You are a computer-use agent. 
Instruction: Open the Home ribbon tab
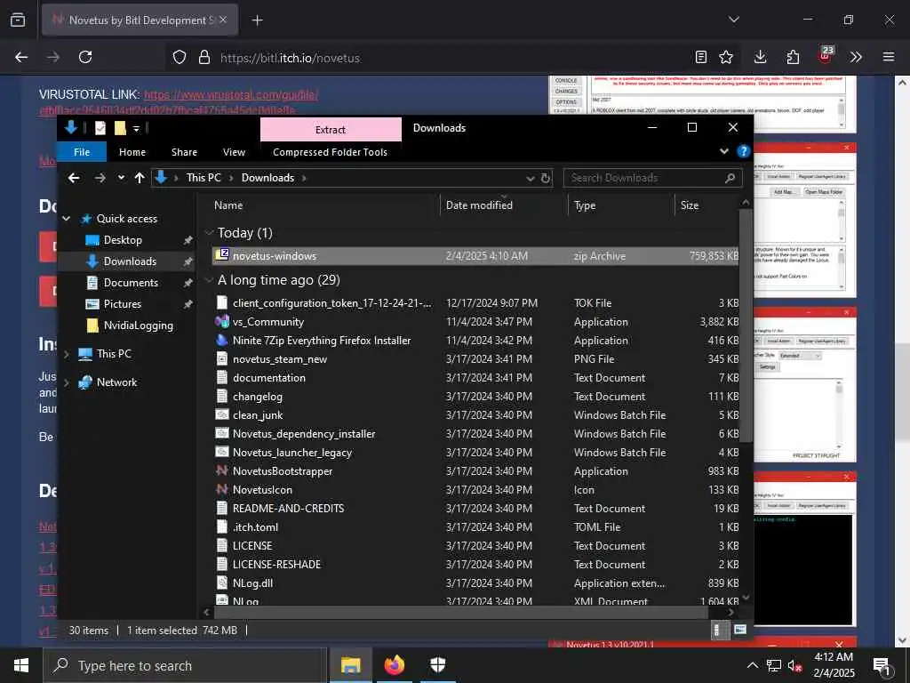tap(132, 151)
